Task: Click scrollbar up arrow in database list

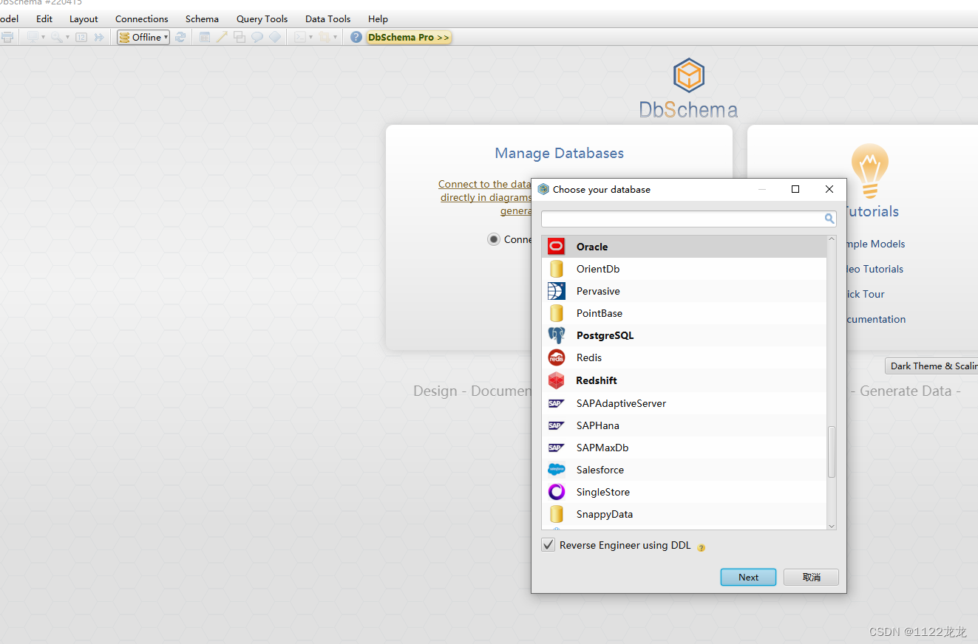Action: point(832,239)
